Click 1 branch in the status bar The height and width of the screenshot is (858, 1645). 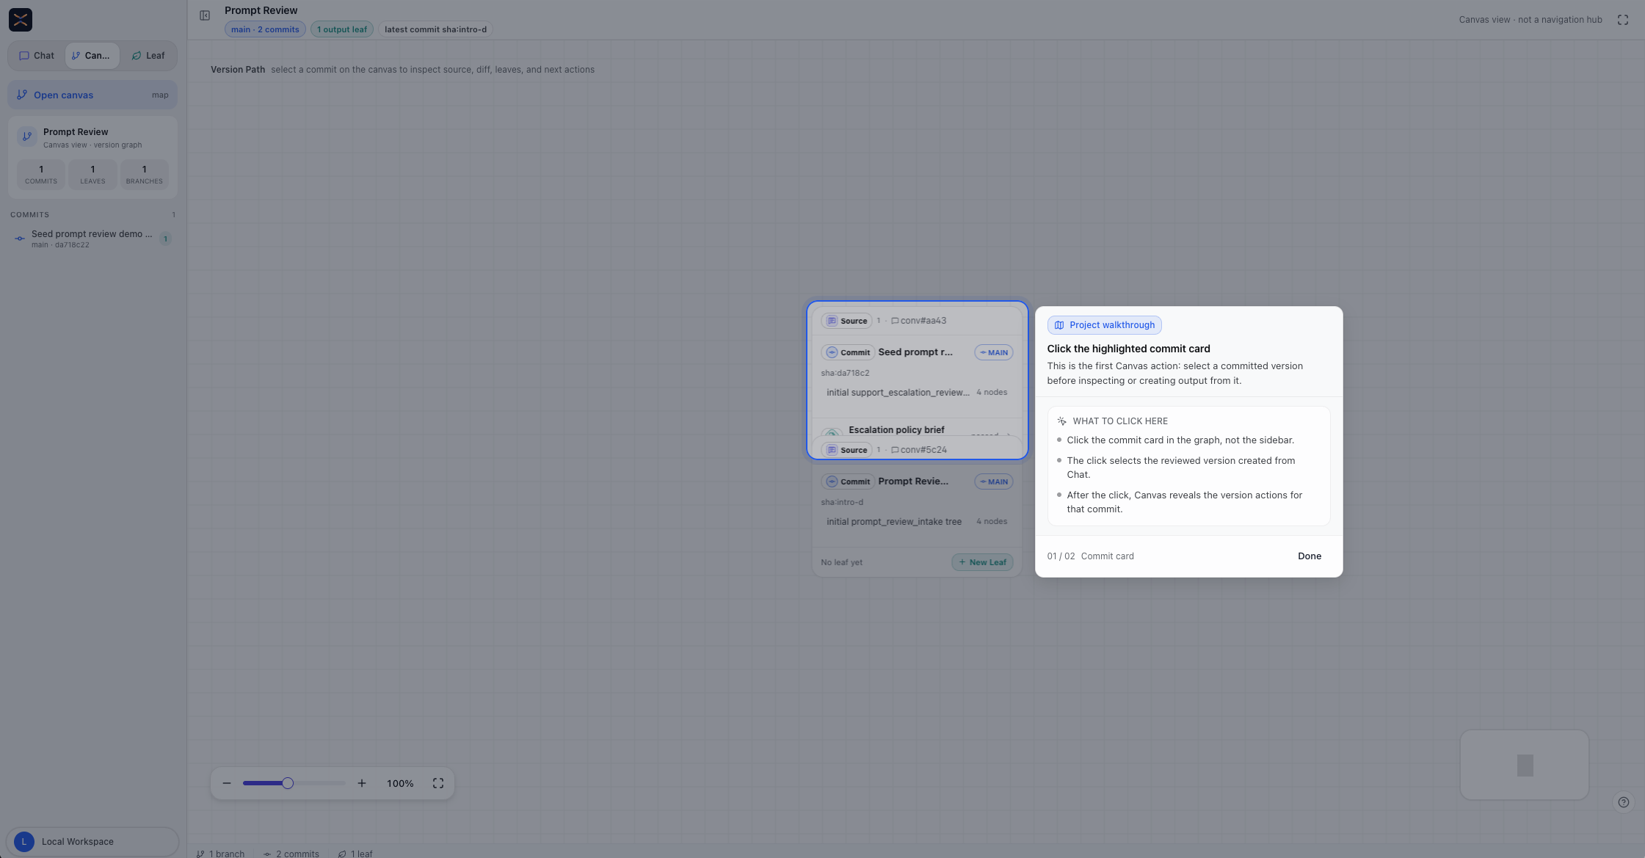(221, 854)
